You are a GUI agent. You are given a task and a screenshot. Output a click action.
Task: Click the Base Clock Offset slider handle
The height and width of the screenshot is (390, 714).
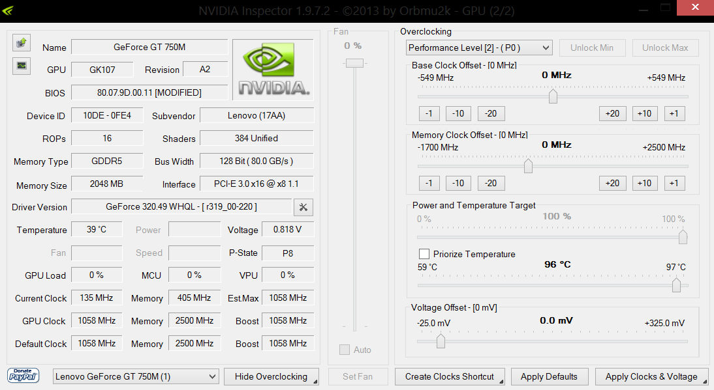point(553,96)
